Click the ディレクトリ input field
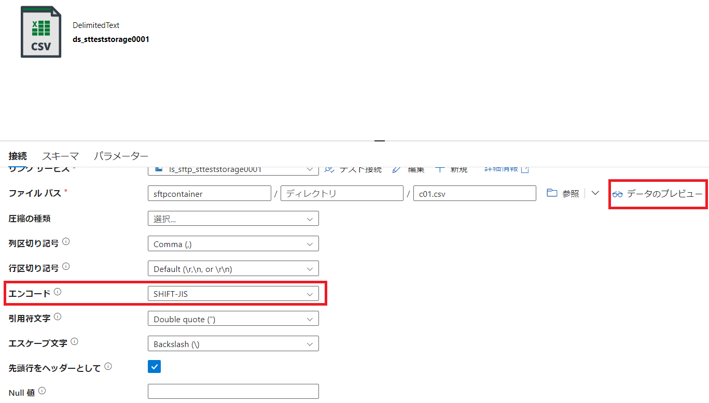Viewport: 709px width, 403px height. pos(342,194)
